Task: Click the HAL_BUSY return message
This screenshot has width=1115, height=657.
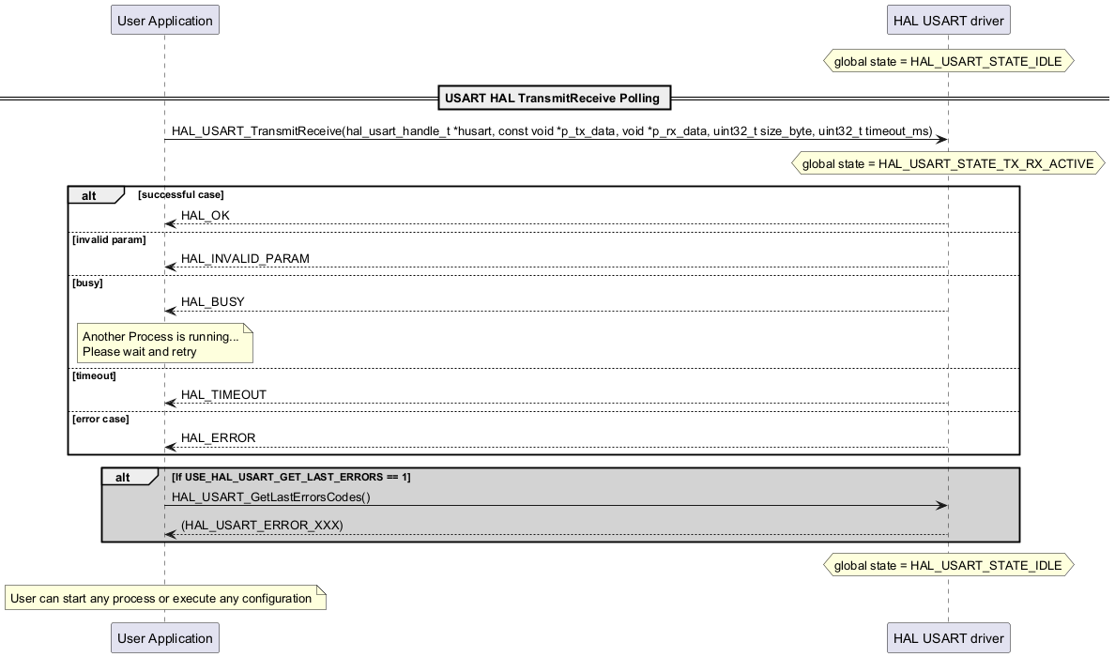Action: (x=212, y=302)
